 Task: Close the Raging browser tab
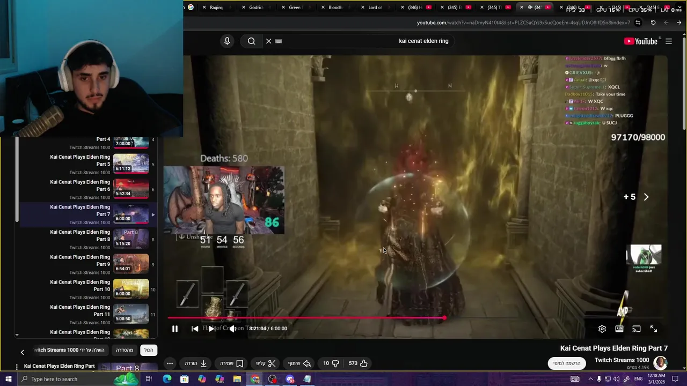[x=204, y=8]
